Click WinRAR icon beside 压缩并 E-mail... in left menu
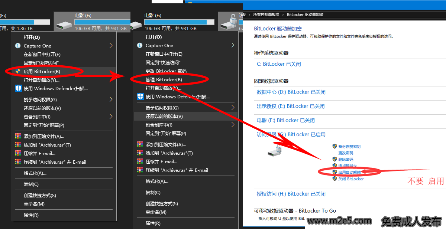The width and height of the screenshot is (446, 229). point(18,153)
